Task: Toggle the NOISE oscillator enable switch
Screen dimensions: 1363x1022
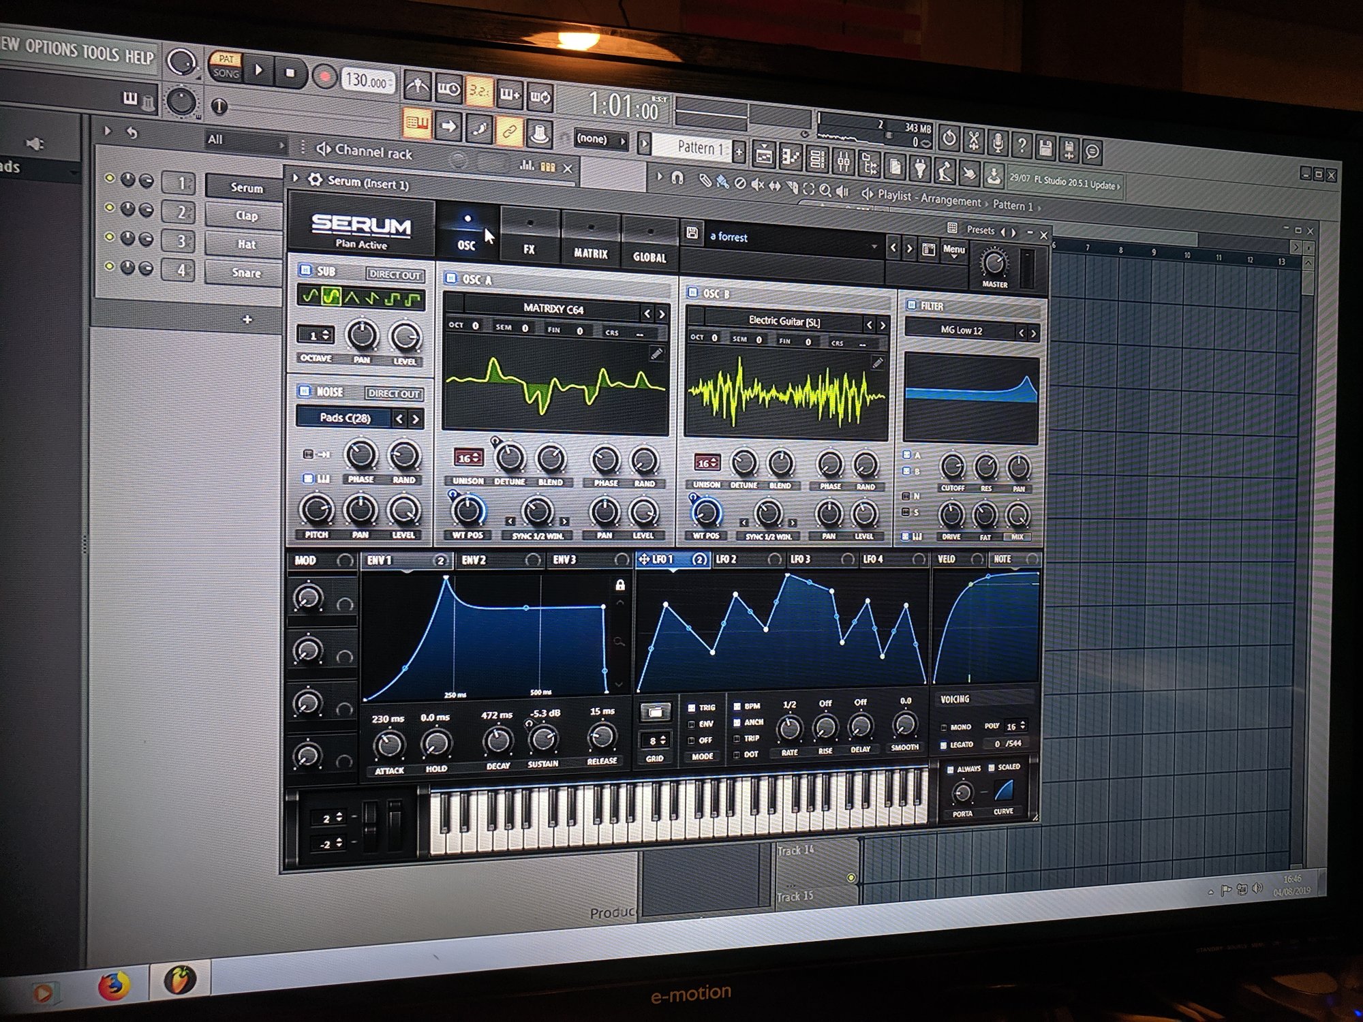Action: click(x=305, y=391)
